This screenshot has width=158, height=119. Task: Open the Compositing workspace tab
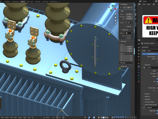pyautogui.click(x=15, y=2)
